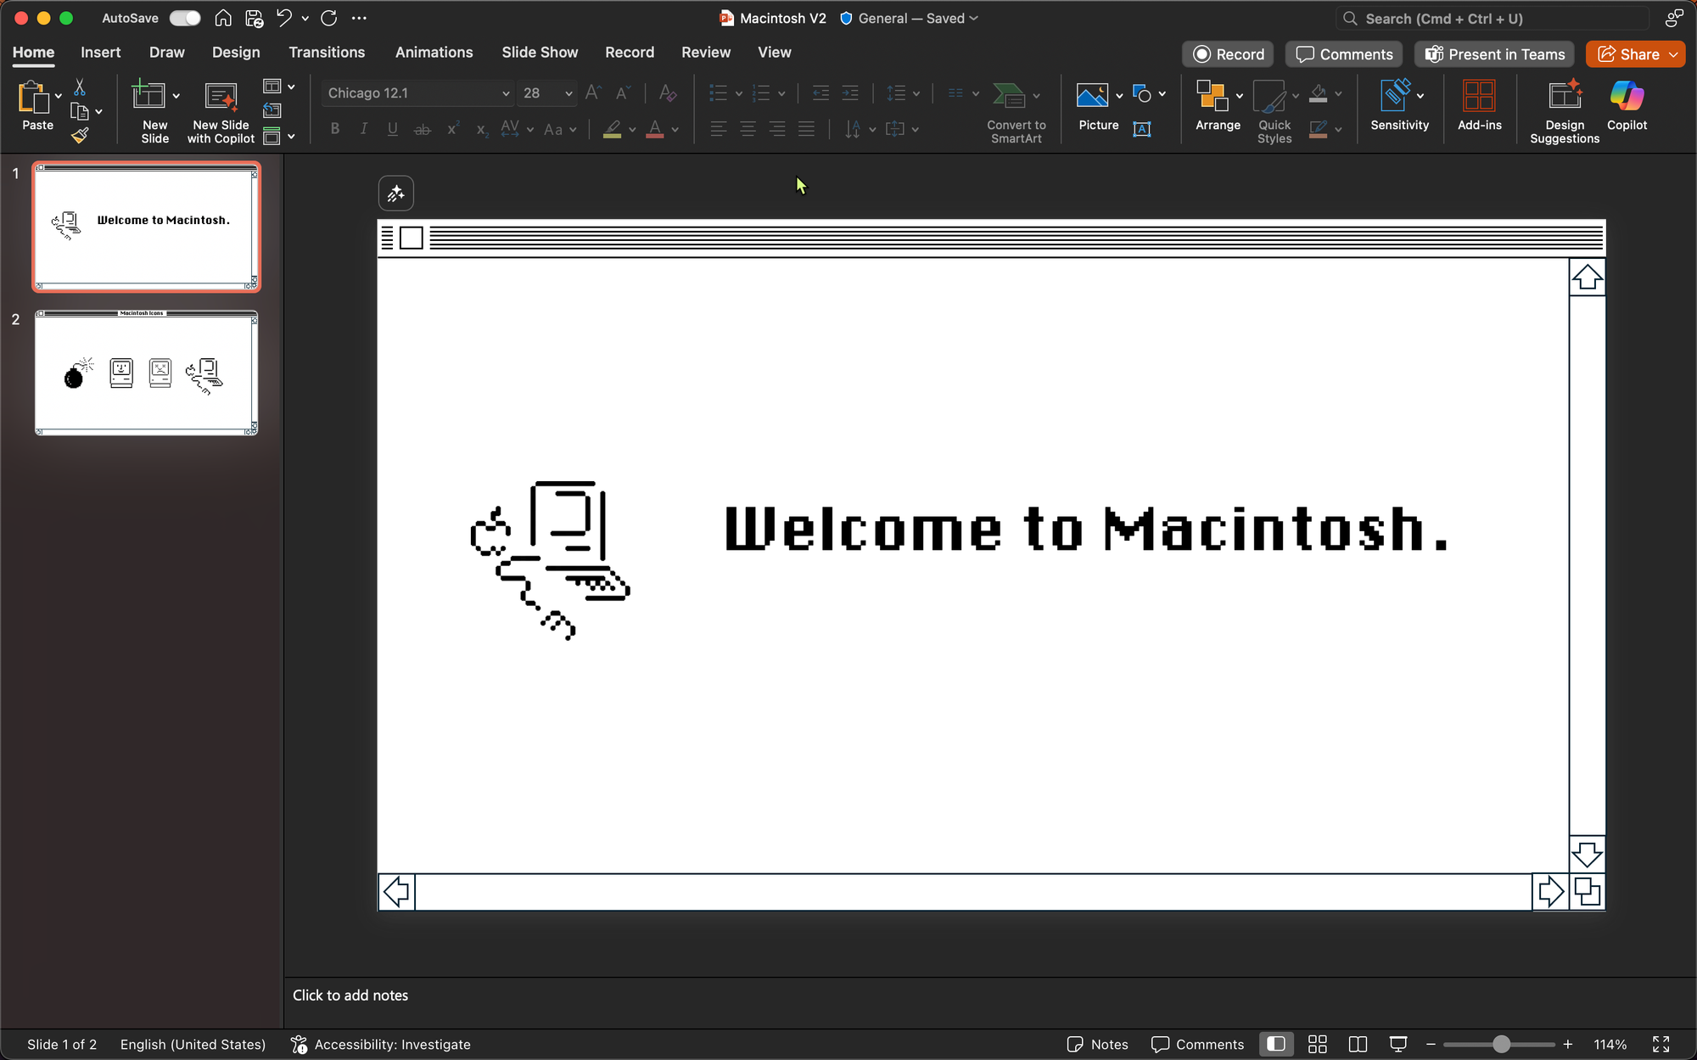Image resolution: width=1697 pixels, height=1060 pixels.
Task: Click the Designer magic wand icon above slide
Action: pyautogui.click(x=396, y=193)
